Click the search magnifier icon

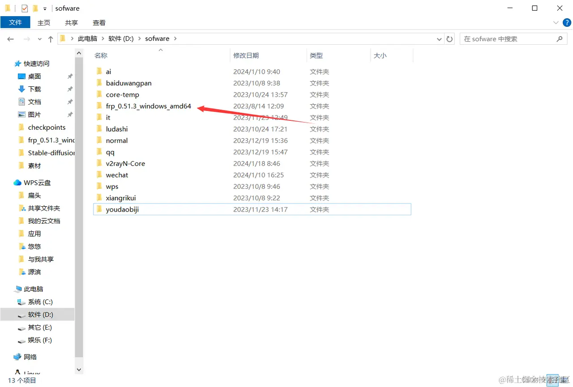coord(560,39)
